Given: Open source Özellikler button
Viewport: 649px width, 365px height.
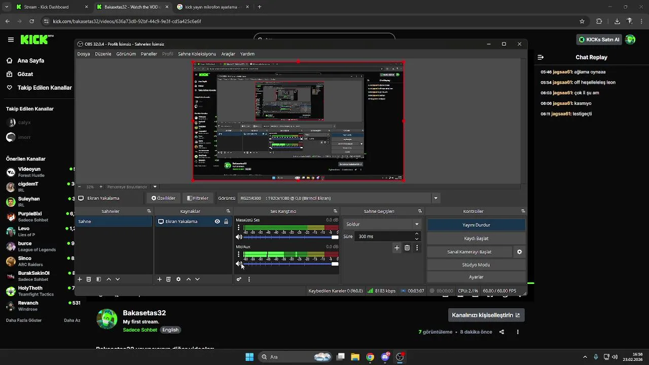Looking at the screenshot, I should point(163,198).
